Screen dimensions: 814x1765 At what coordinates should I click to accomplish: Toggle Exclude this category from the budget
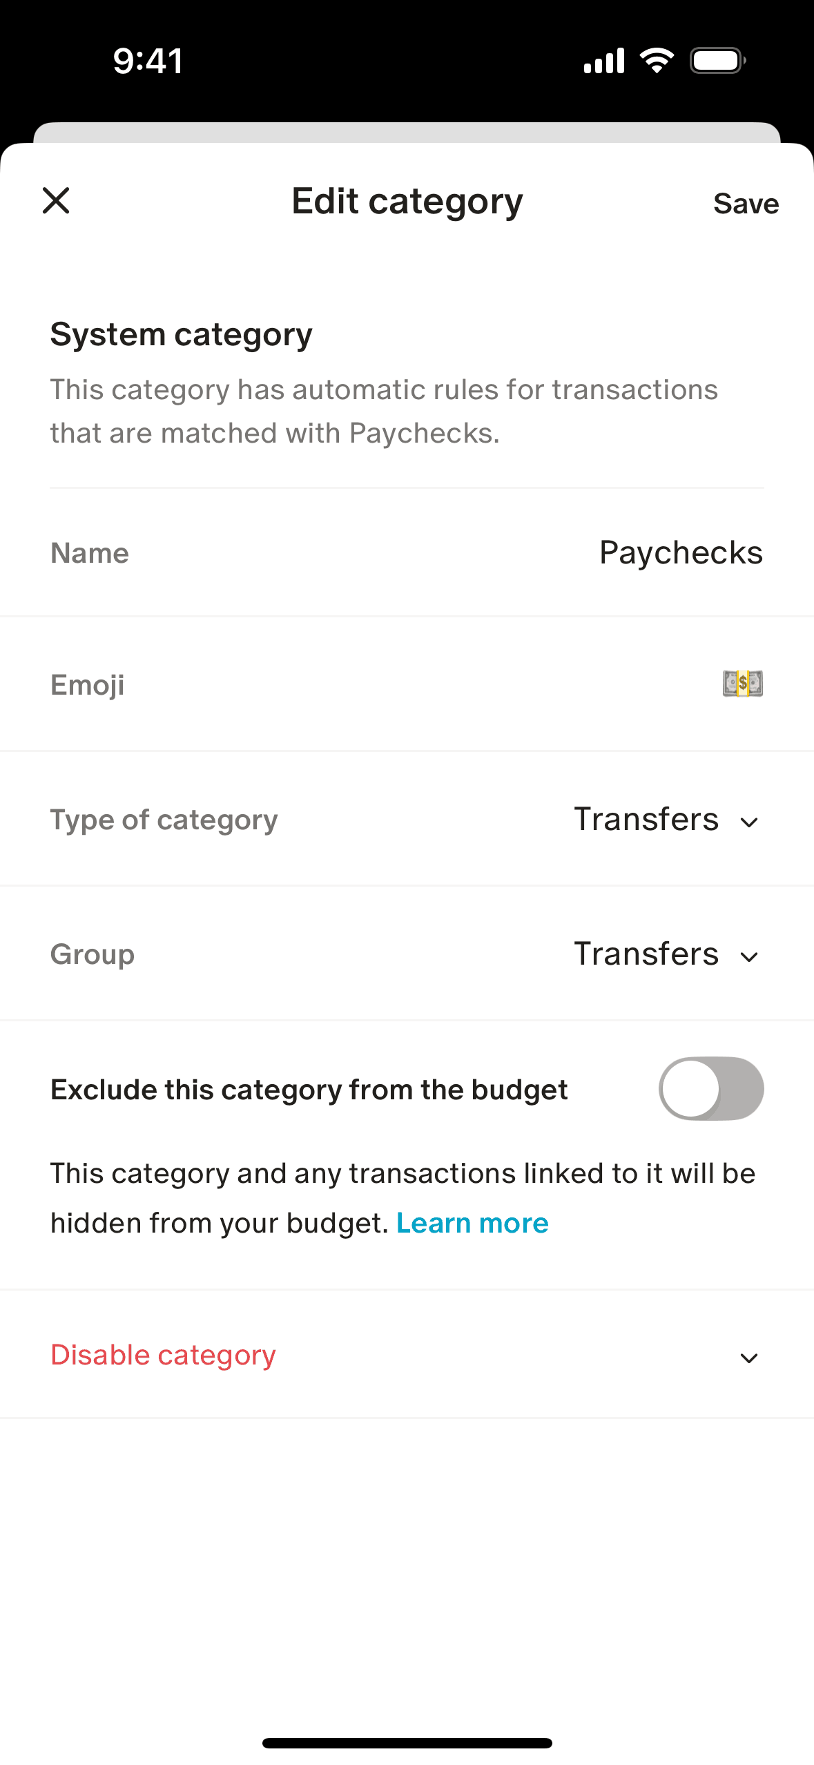(711, 1089)
